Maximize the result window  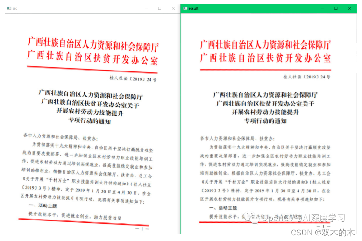[336, 8]
